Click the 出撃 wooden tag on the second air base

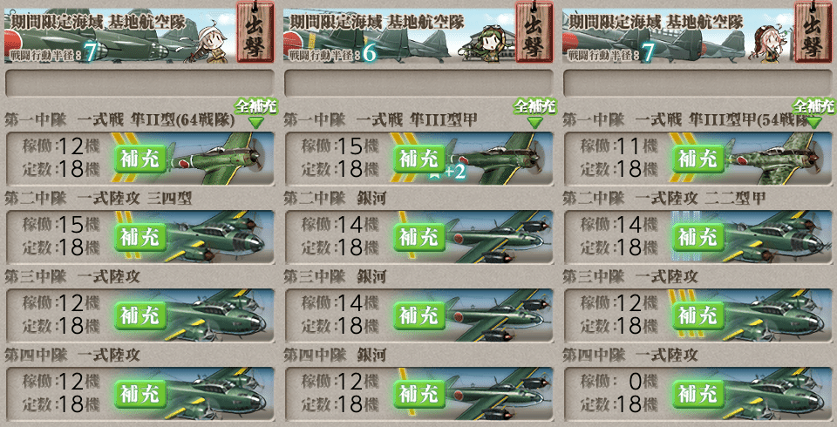tap(534, 32)
